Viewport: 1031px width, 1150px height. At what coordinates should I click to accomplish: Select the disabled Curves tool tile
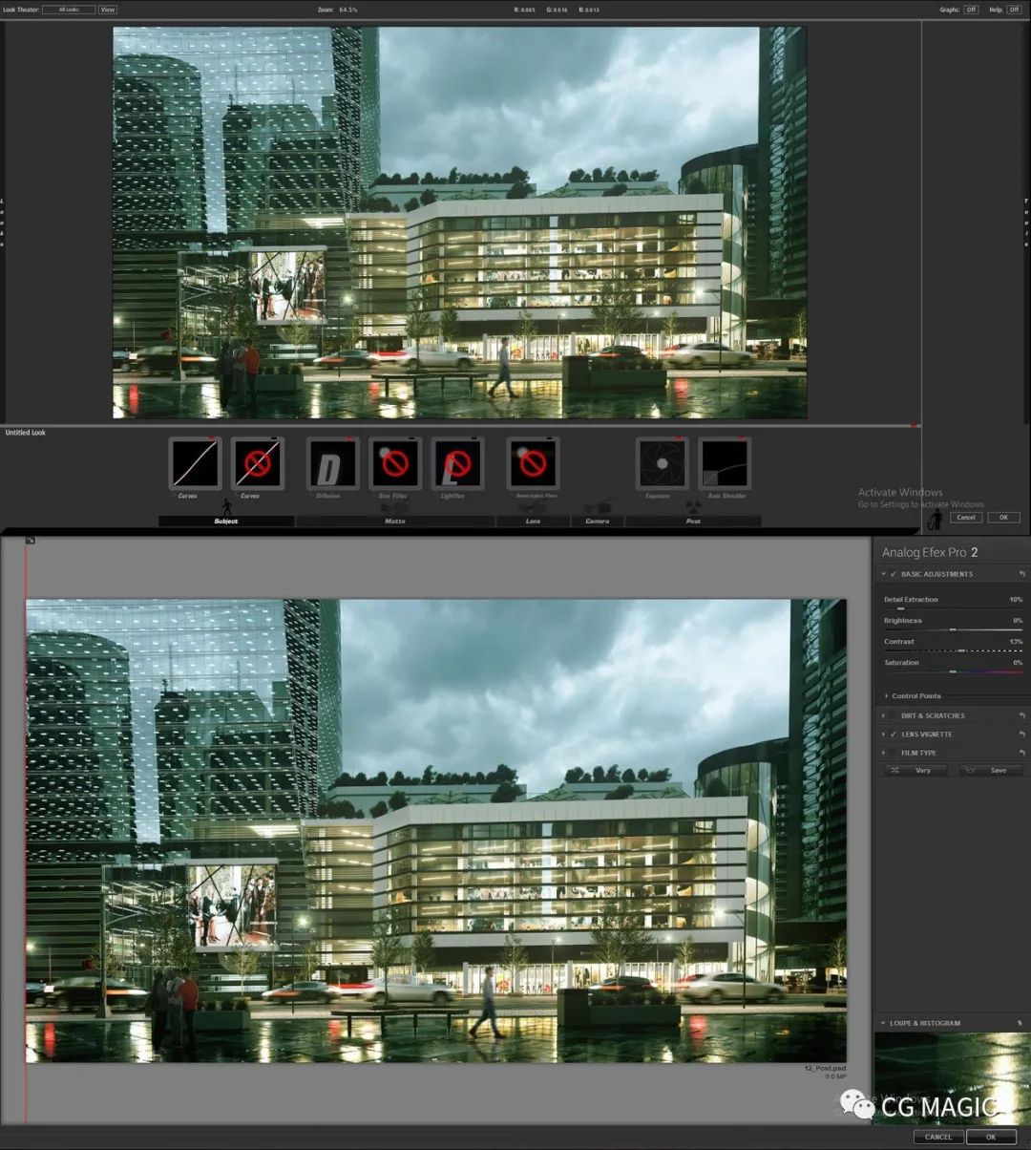(258, 464)
